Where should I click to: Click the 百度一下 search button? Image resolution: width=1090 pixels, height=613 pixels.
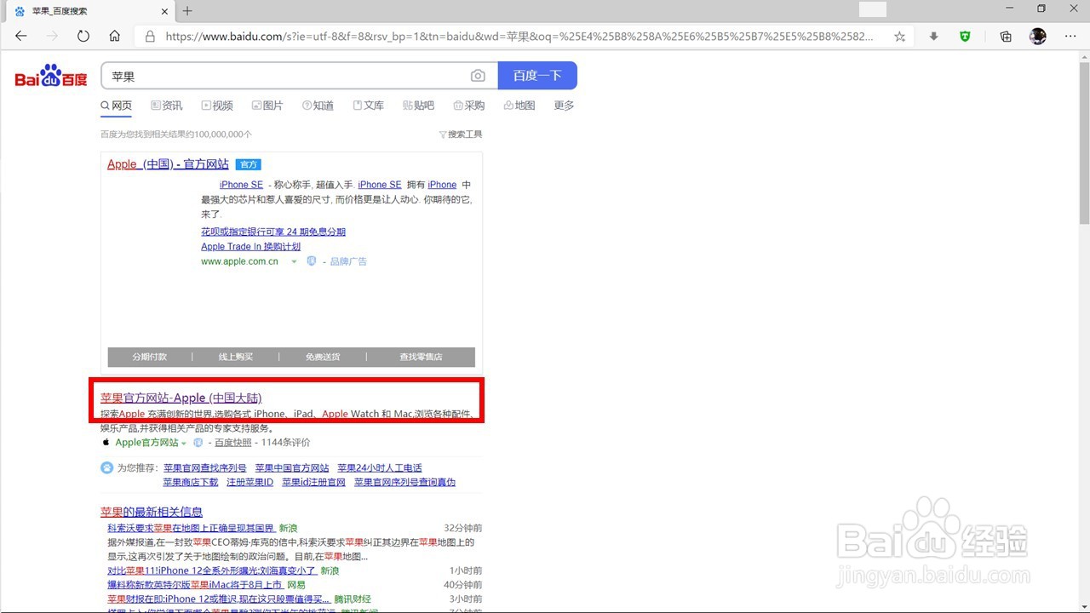point(537,76)
